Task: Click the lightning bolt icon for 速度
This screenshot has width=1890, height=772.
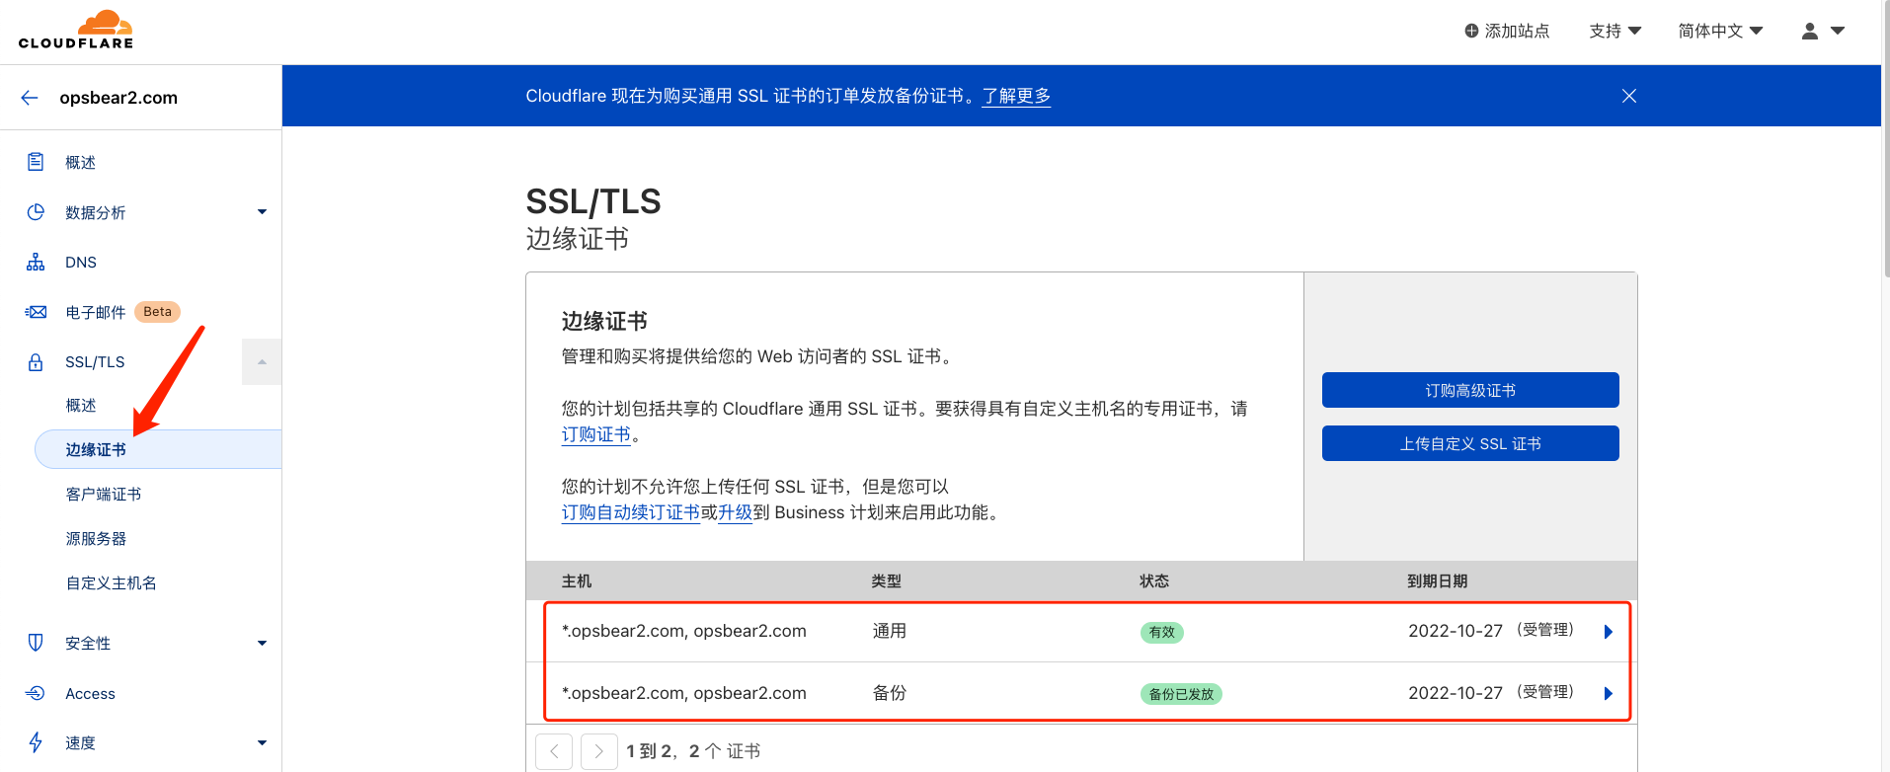Action: pyautogui.click(x=36, y=742)
